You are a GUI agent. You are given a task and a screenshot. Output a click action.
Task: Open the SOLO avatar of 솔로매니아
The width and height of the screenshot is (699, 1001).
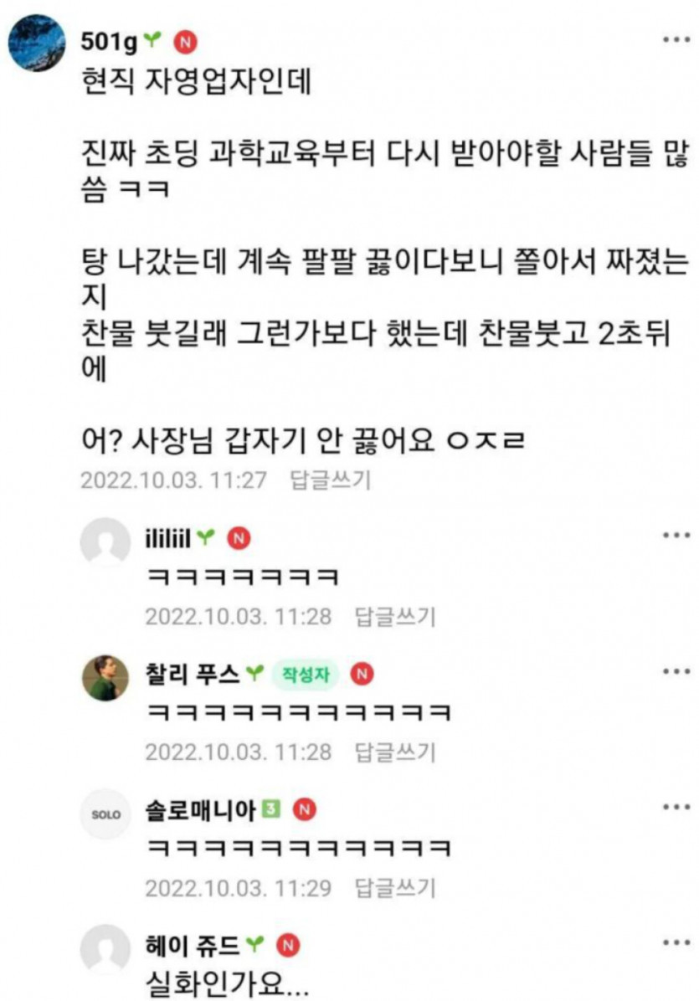coord(105,814)
